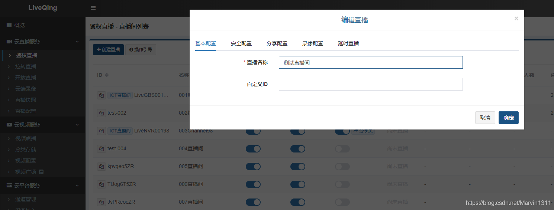This screenshot has height=210, width=554.
Task: Sort the table by the ID column arrows
Action: pyautogui.click(x=107, y=75)
